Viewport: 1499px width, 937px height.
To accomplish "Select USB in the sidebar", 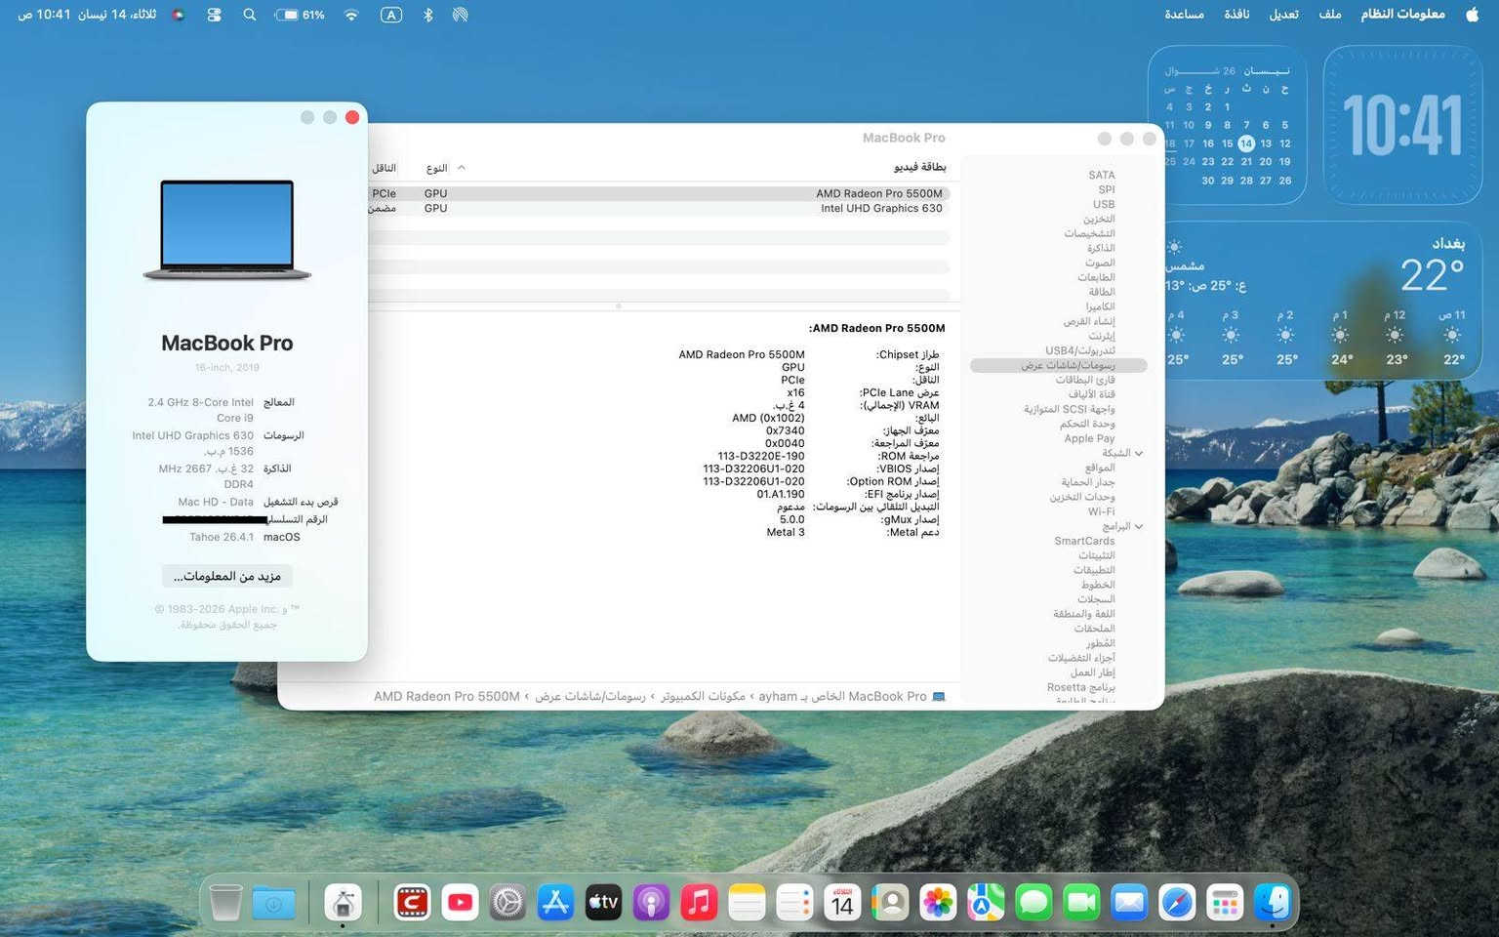I will (1104, 204).
